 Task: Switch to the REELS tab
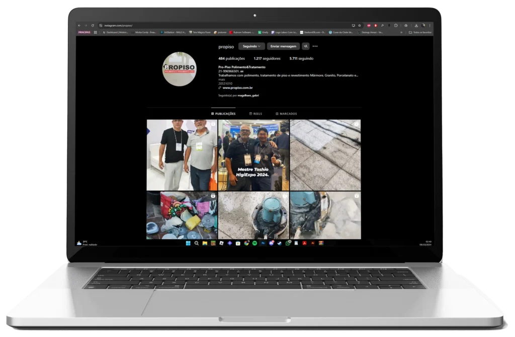255,114
